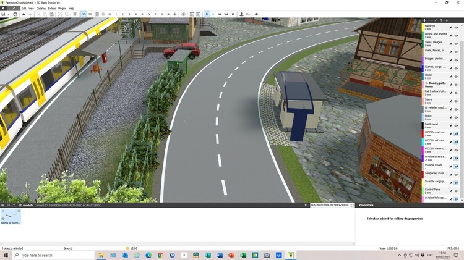Click the 3D models catalog label

pos(26,205)
